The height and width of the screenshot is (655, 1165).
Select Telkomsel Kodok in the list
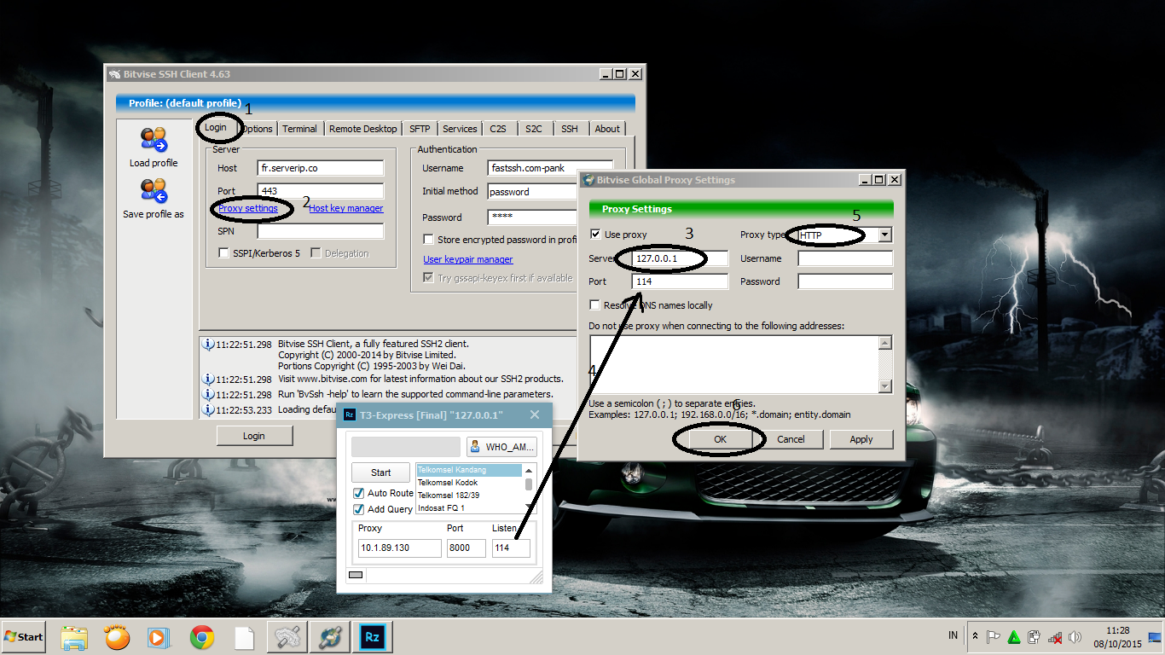tap(468, 483)
